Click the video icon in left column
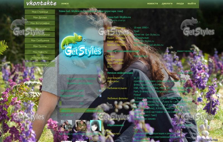The image size is (223, 142). coord(100,96)
